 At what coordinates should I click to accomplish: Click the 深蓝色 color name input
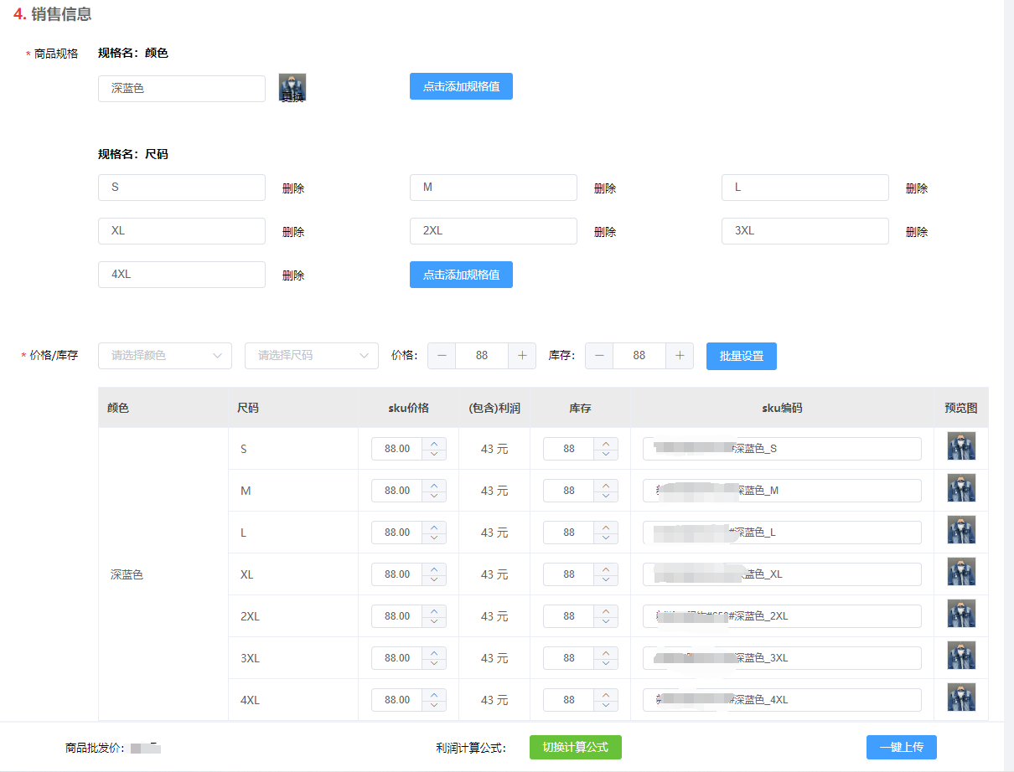click(x=182, y=89)
